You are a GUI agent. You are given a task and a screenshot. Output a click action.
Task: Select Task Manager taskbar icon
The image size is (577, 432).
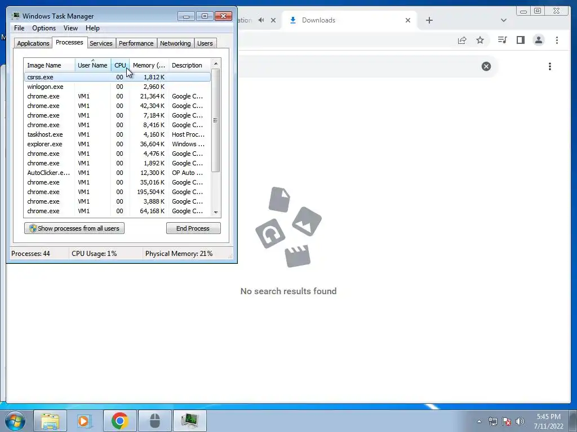pos(189,421)
